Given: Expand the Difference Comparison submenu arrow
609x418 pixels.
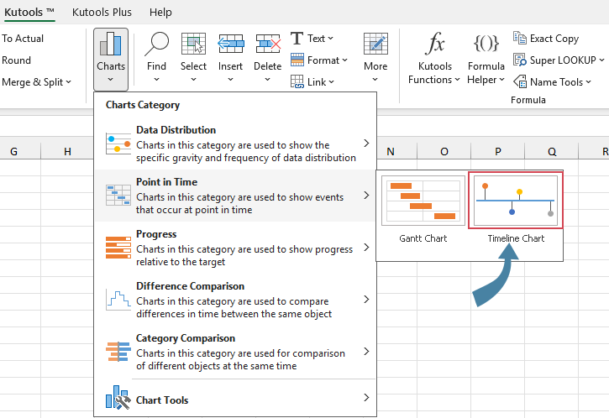Looking at the screenshot, I should click(x=366, y=300).
